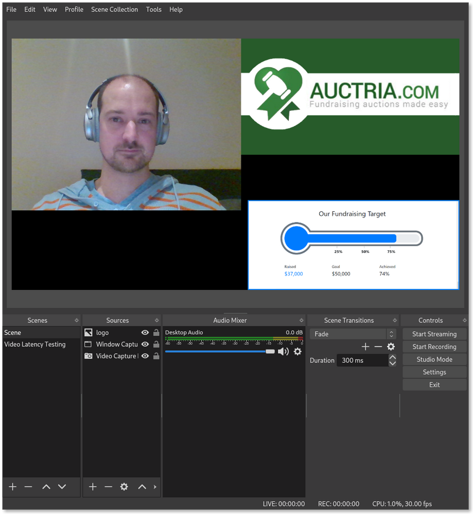Image resolution: width=473 pixels, height=514 pixels.
Task: Select the Video Latency Testing scene
Action: pos(41,344)
